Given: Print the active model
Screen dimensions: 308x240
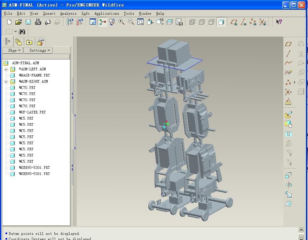Looking at the screenshot, I should click(38, 22).
